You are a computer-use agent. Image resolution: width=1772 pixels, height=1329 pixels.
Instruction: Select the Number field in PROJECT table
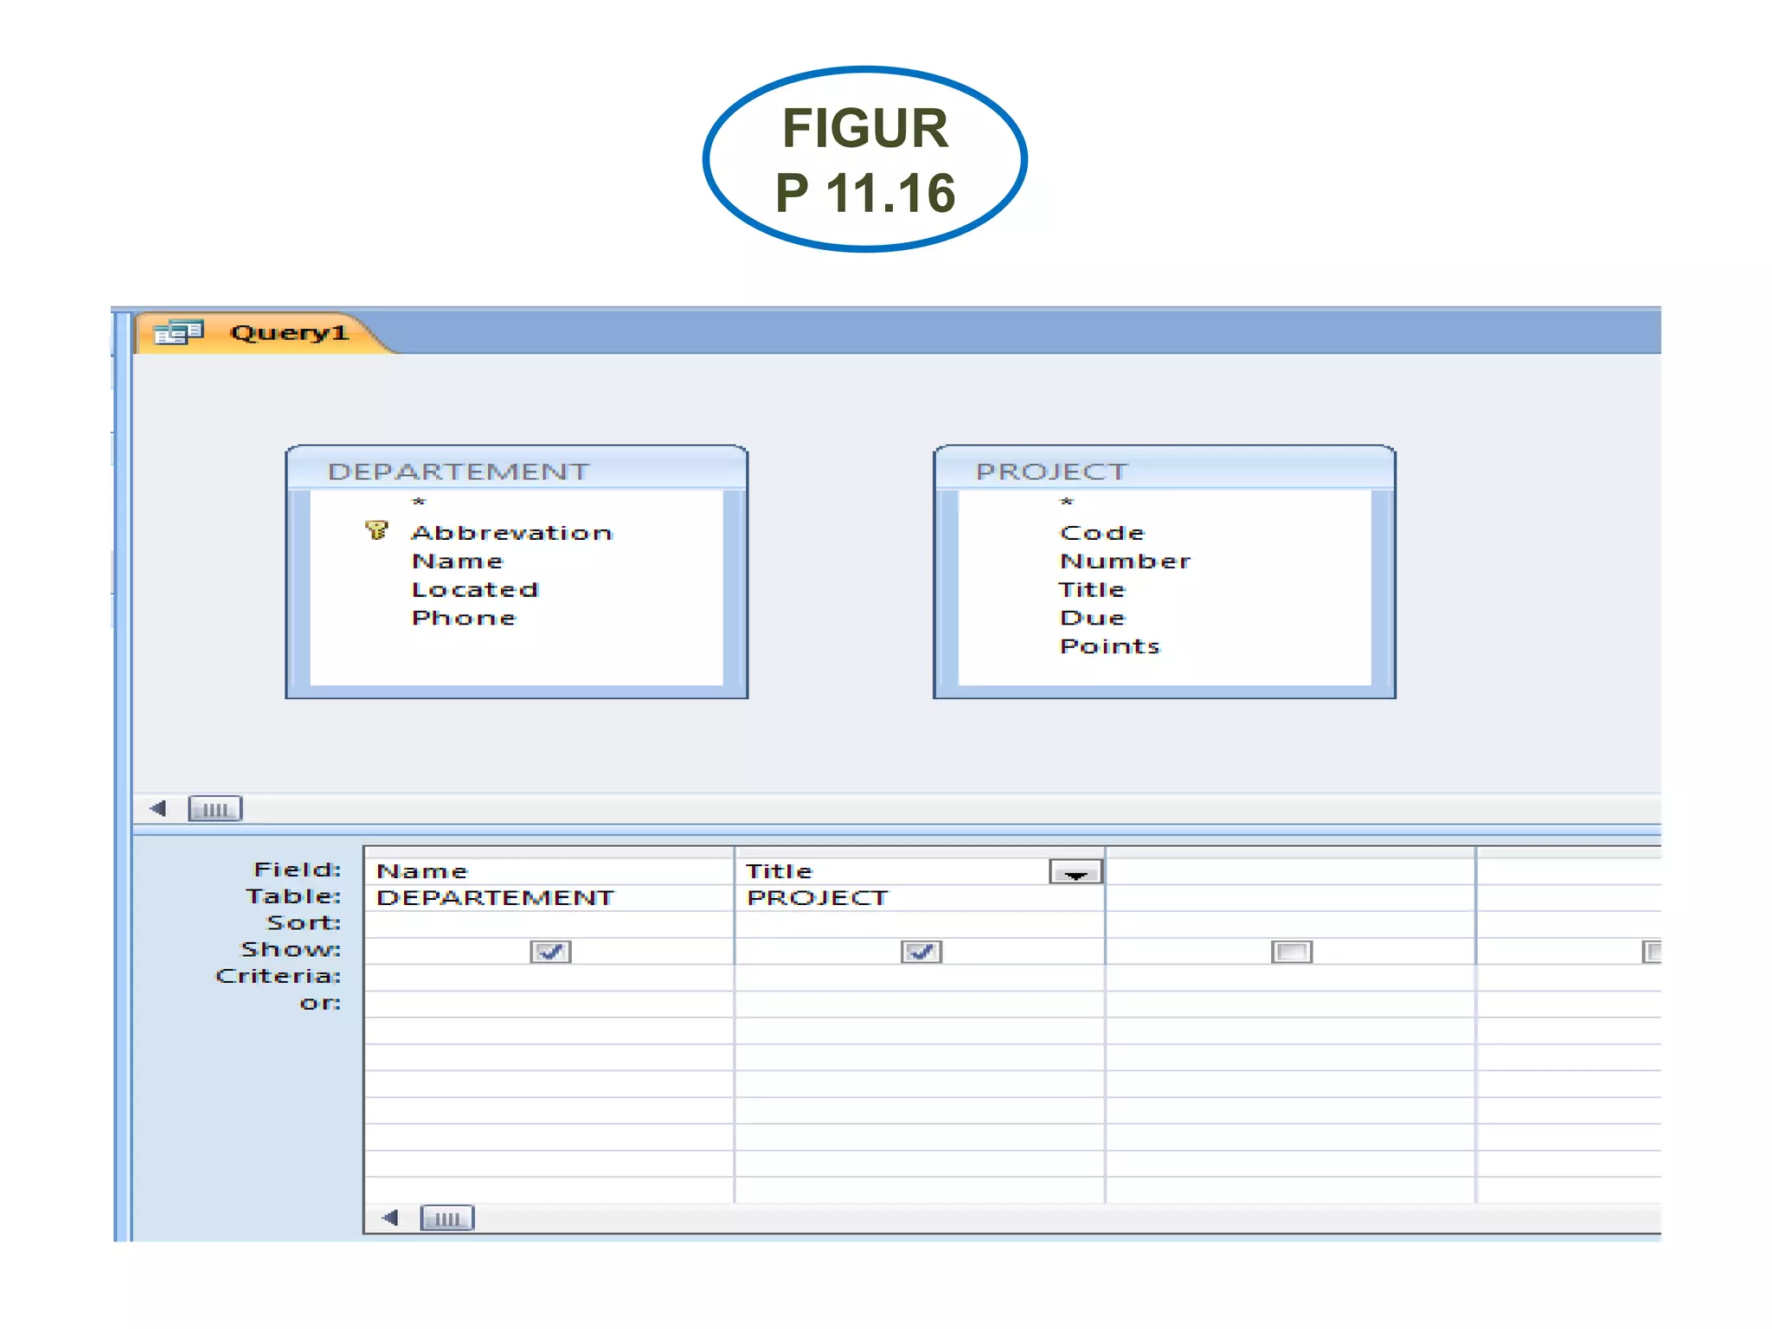[1125, 561]
